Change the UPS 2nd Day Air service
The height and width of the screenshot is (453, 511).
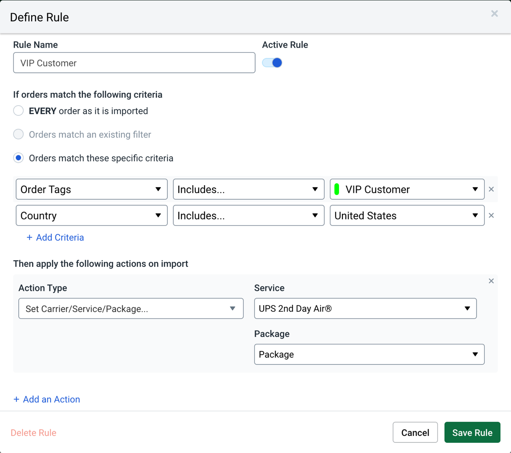click(x=365, y=309)
